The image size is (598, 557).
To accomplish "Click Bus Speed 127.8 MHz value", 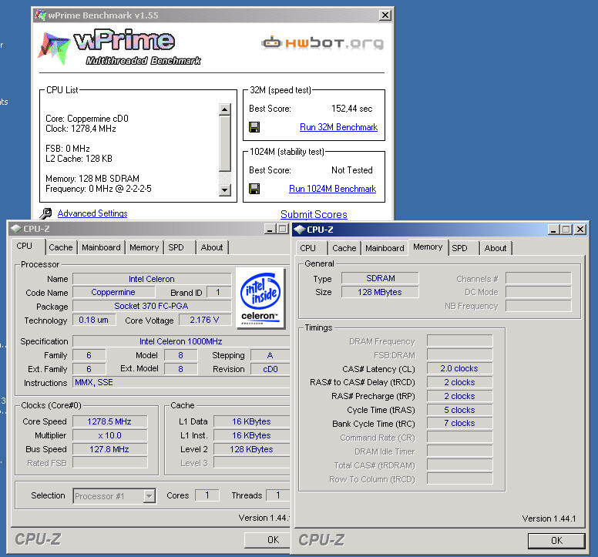I will click(109, 449).
